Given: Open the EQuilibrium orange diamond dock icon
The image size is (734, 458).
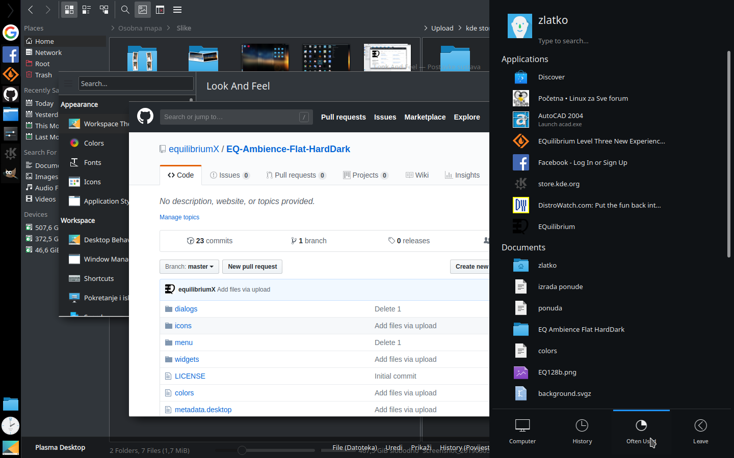Looking at the screenshot, I should [x=11, y=74].
